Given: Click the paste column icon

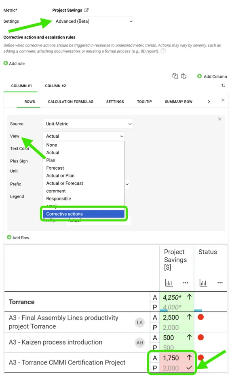Looking at the screenshot, I should (x=184, y=76).
